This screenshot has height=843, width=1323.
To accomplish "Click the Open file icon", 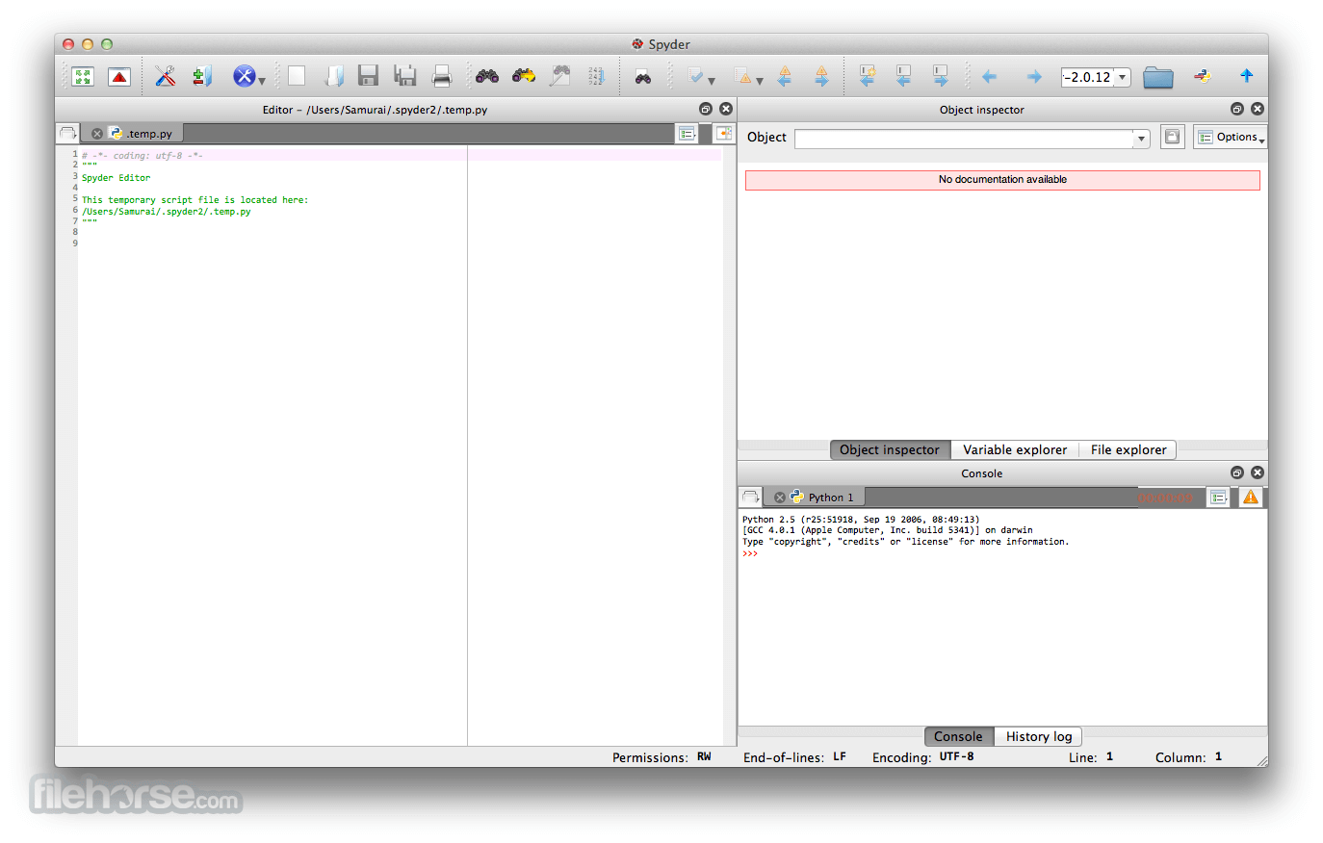I will (x=333, y=76).
